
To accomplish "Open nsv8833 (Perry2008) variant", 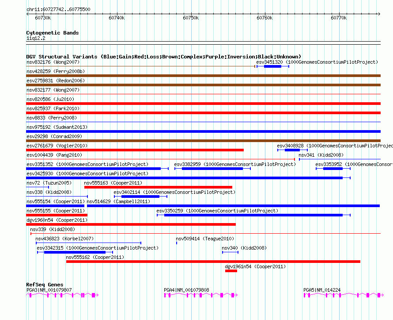I will click(x=52, y=118).
